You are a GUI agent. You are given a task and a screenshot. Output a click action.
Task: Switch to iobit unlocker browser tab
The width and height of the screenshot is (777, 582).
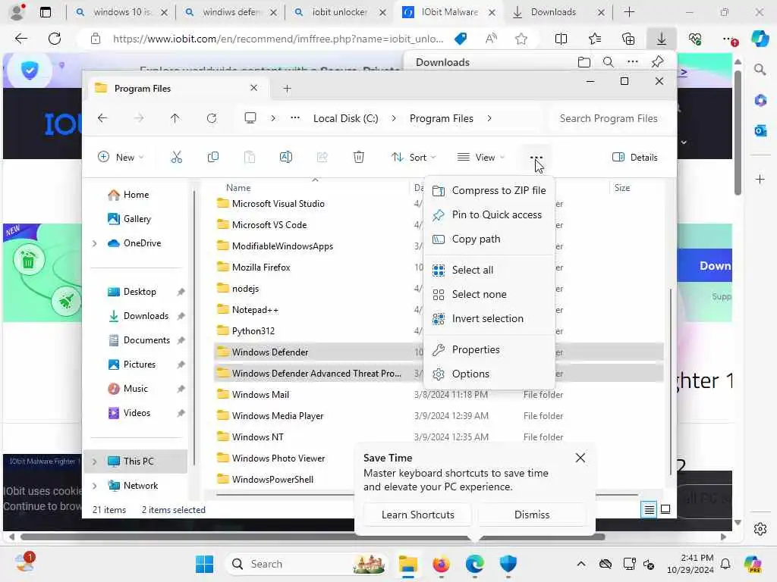pos(339,12)
